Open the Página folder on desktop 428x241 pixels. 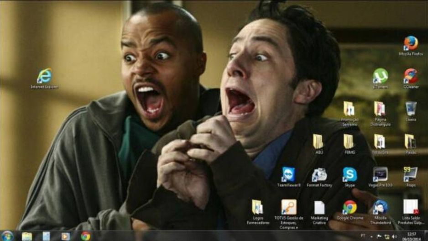[x=380, y=109]
